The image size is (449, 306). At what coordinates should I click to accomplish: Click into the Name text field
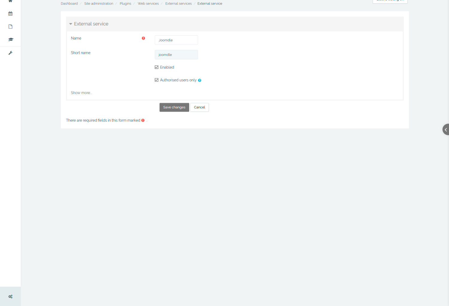(176, 40)
